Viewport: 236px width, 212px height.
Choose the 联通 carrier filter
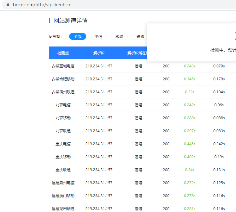pyautogui.click(x=140, y=36)
